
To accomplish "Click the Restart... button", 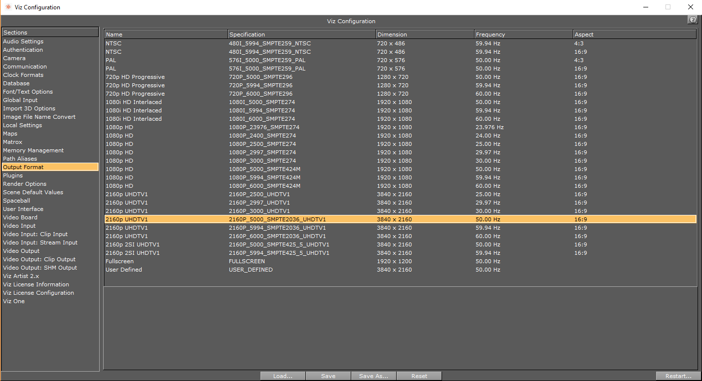I will pos(678,376).
